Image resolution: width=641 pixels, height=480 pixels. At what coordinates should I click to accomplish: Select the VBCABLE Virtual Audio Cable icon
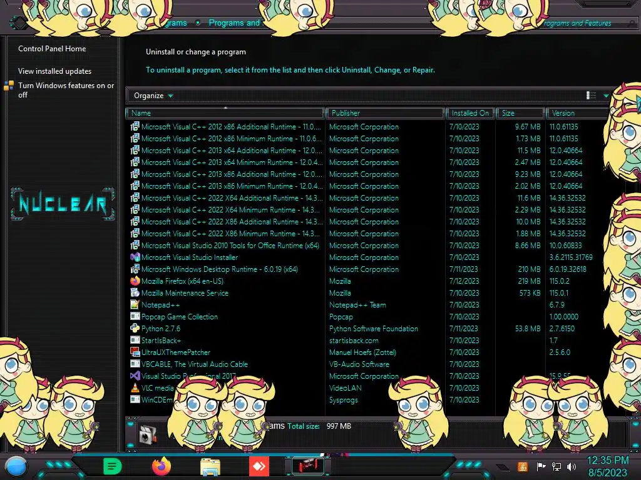(135, 364)
